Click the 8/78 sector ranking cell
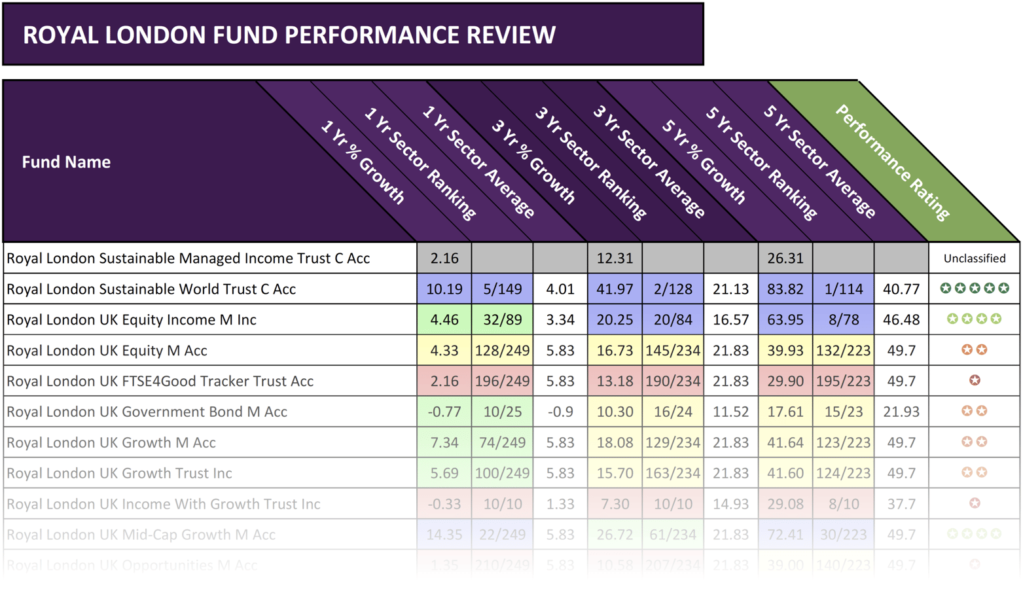Image resolution: width=1023 pixels, height=604 pixels. click(x=844, y=320)
